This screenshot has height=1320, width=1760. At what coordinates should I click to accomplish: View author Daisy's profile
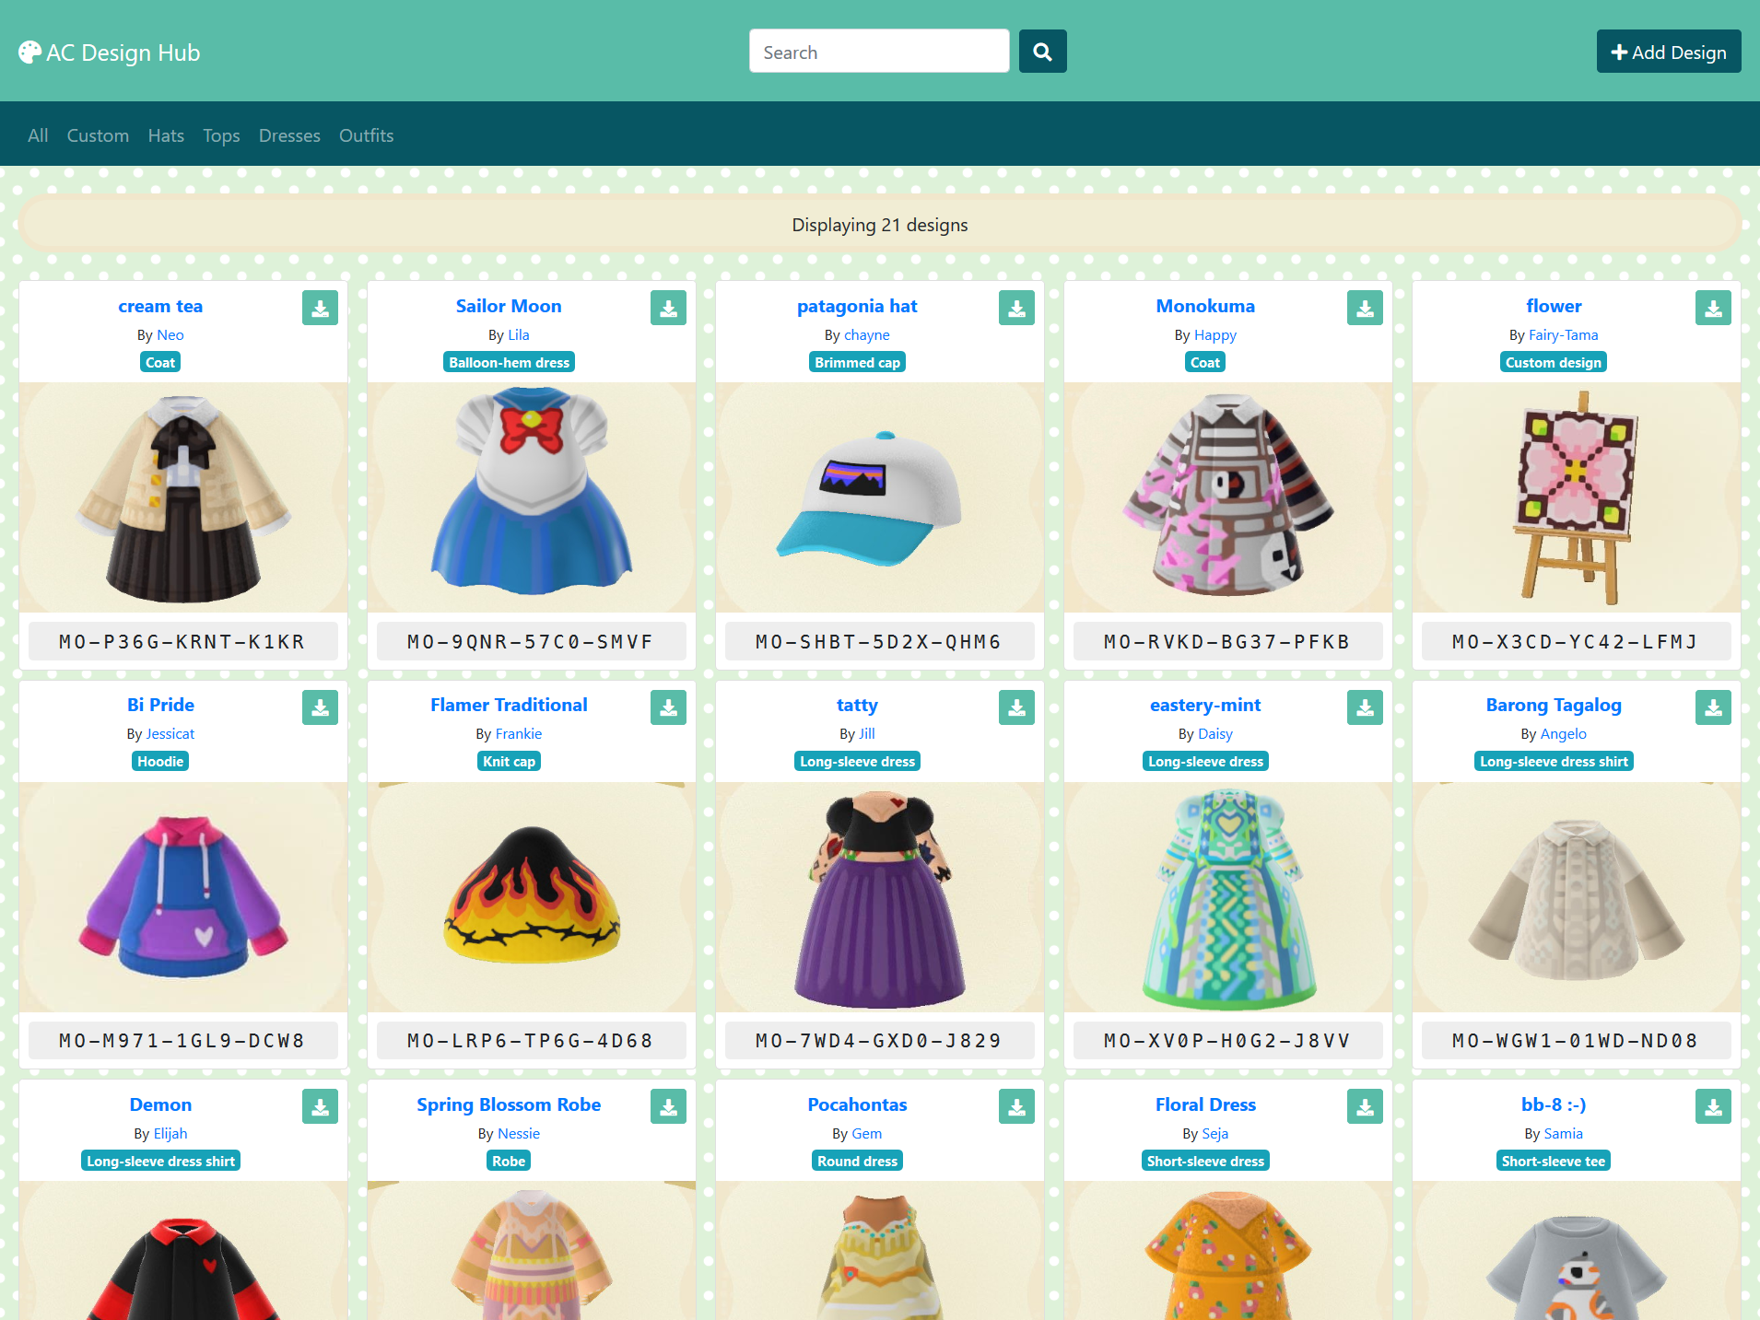pyautogui.click(x=1215, y=734)
